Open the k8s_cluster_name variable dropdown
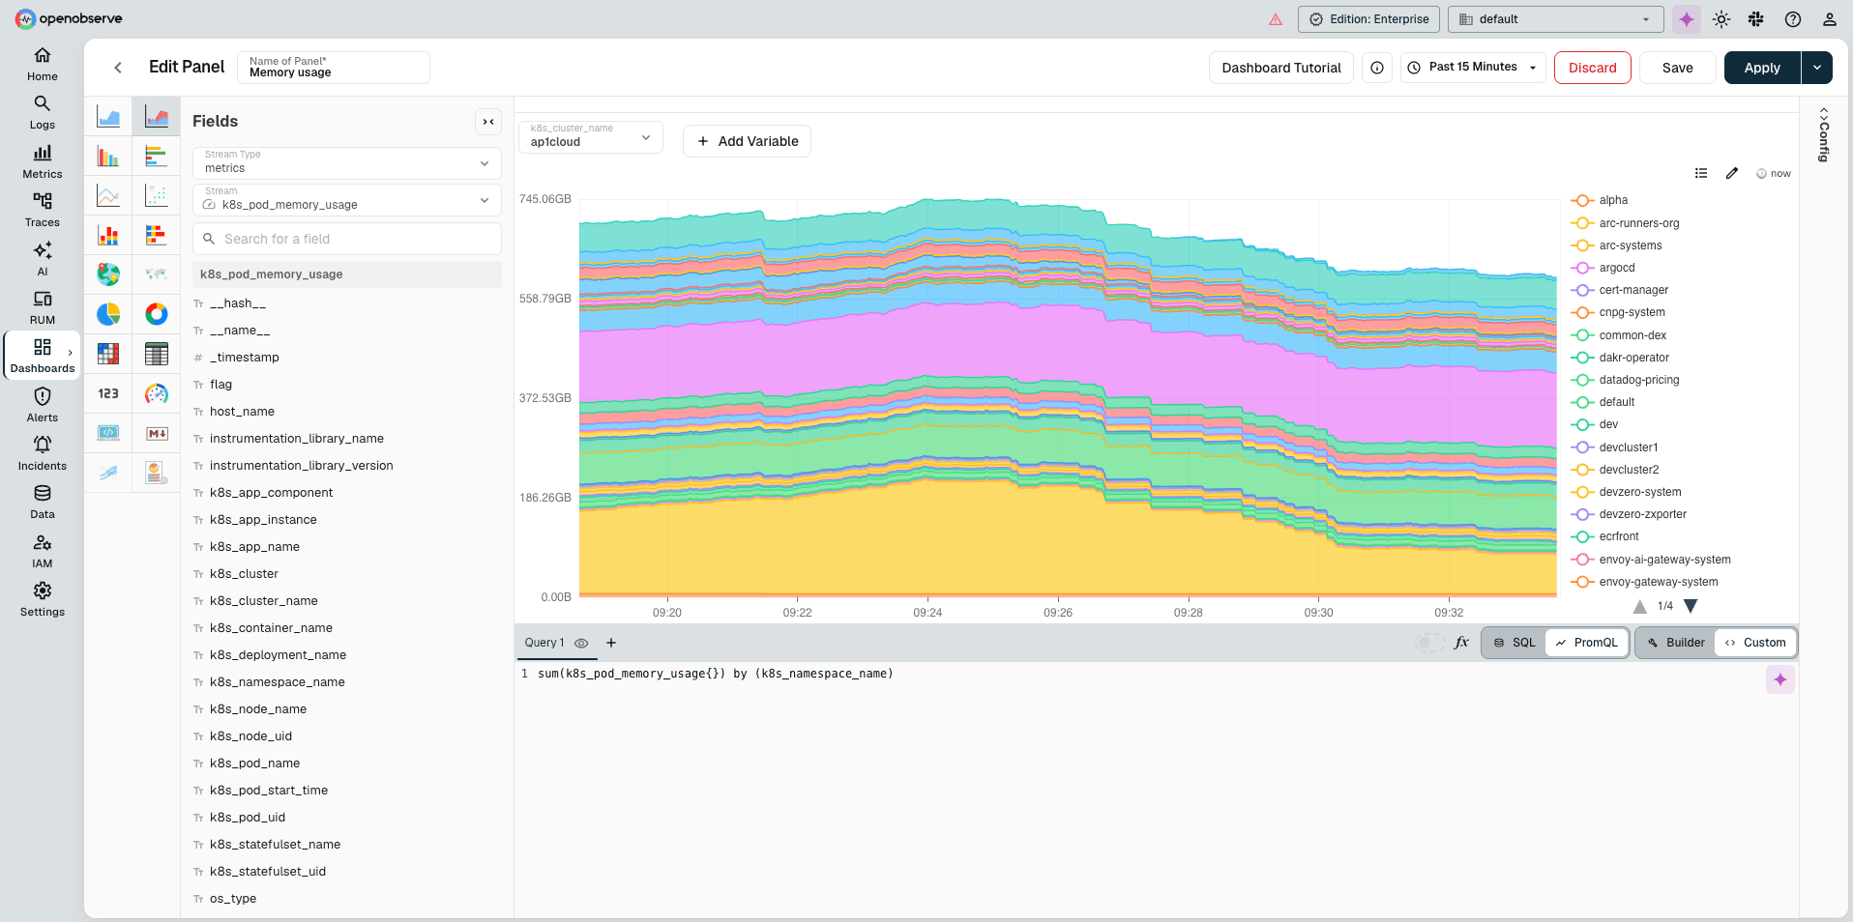1853x922 pixels. click(591, 137)
